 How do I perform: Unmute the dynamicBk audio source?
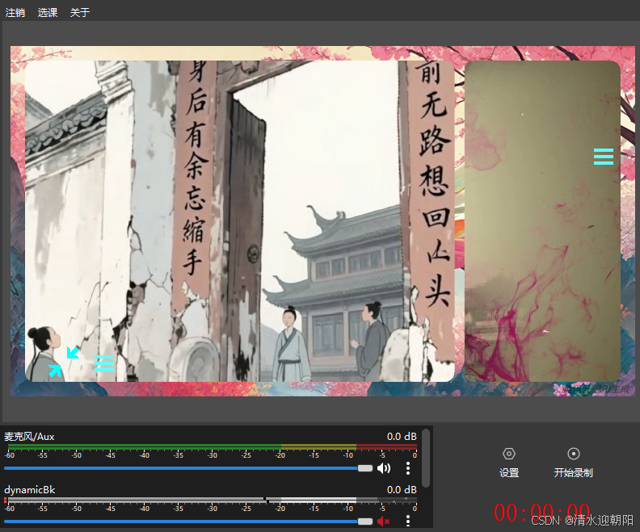click(x=383, y=521)
